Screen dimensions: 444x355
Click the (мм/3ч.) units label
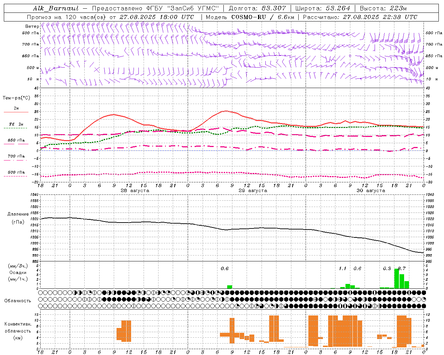point(17,266)
